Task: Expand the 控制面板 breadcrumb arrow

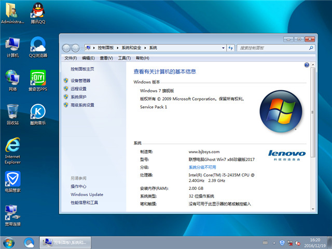Action: (118, 48)
